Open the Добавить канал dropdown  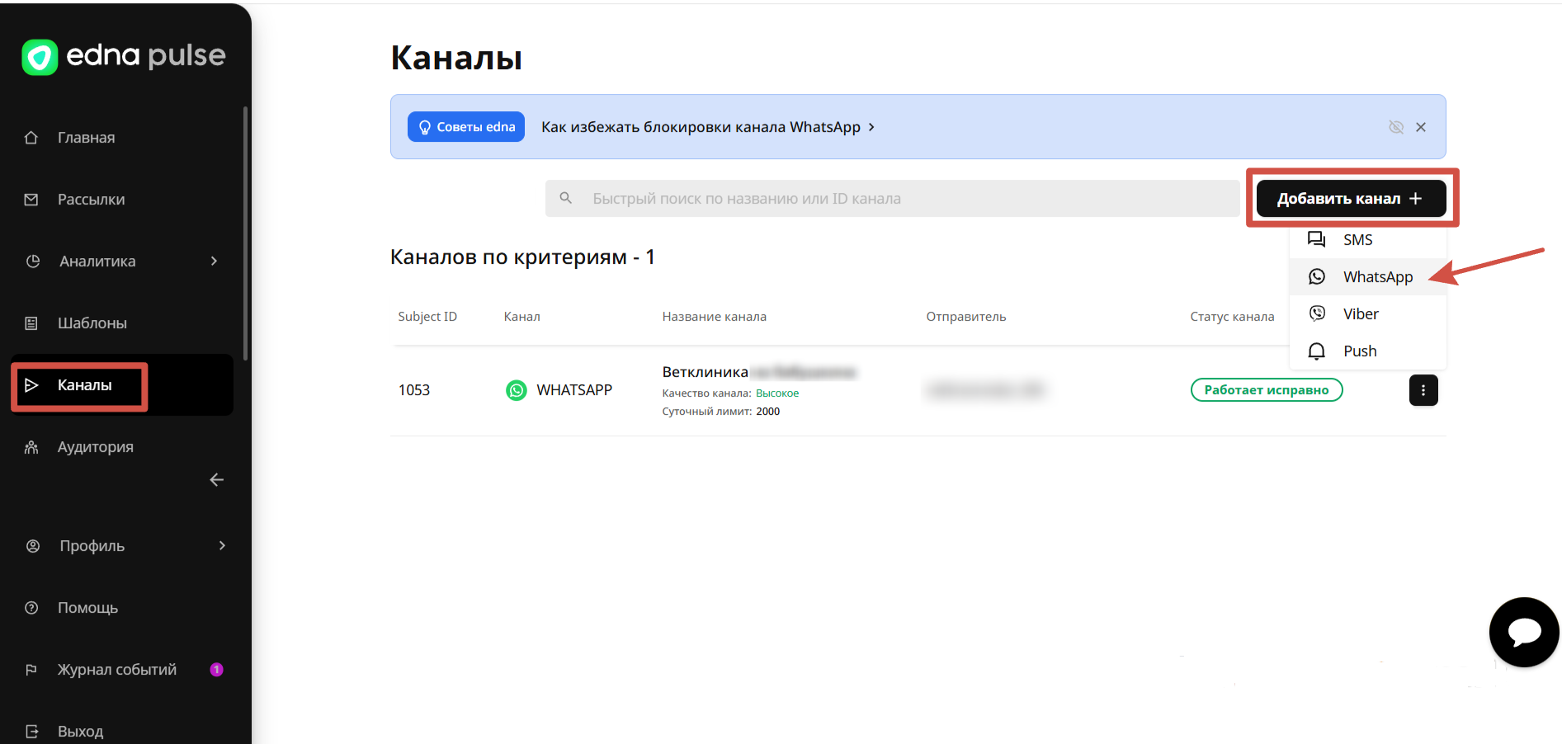coord(1350,199)
